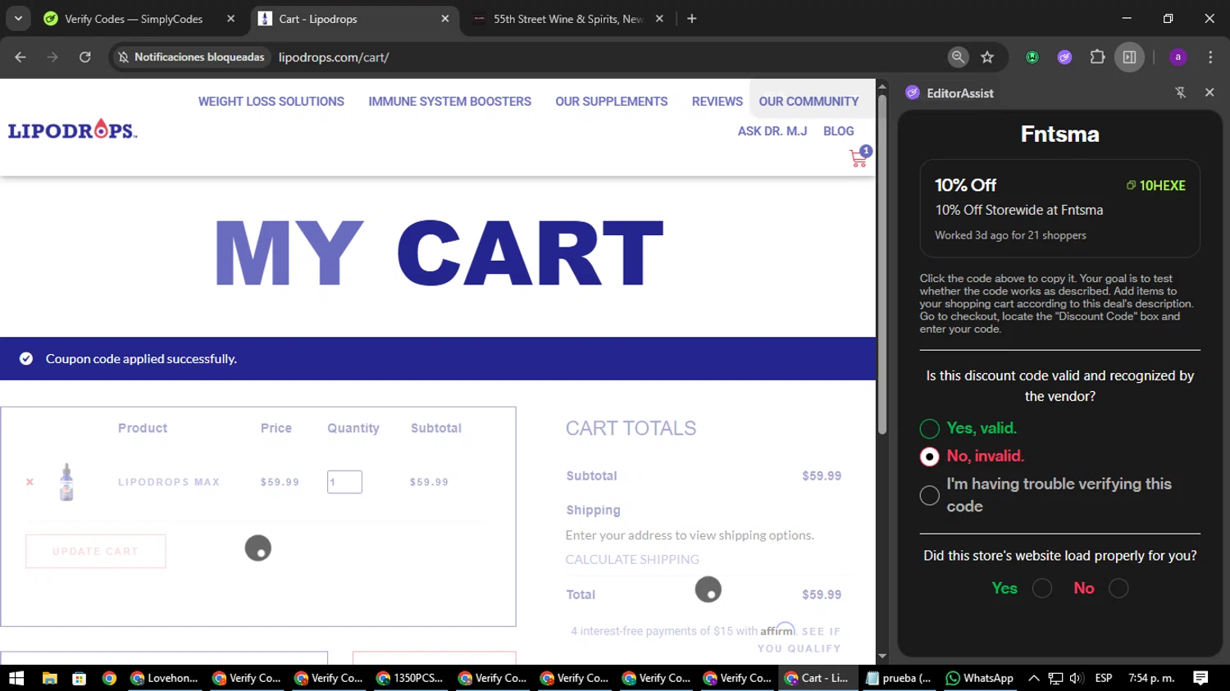Go back to the previous page
Viewport: 1230px width, 691px height.
(20, 57)
